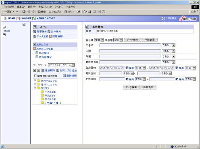This screenshot has height=149, width=200.
Task: Open the 管理担当者 condition dropdown
Action: [x=168, y=62]
